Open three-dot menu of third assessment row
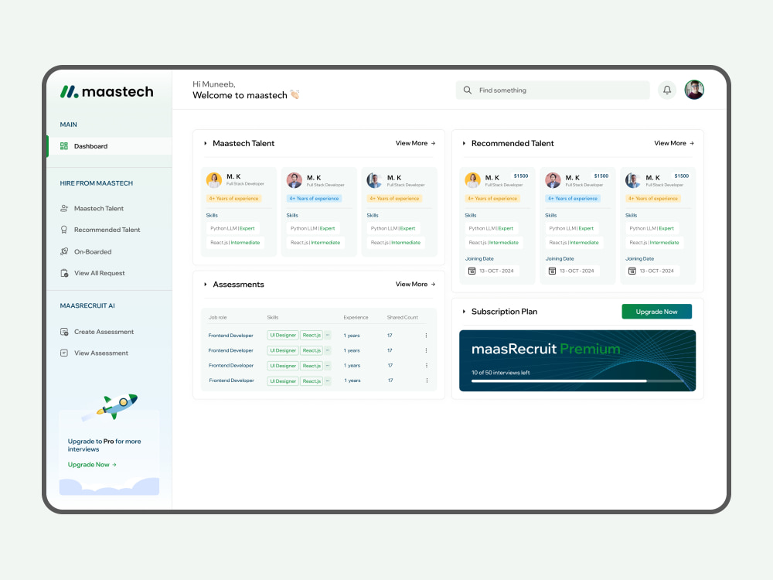 pyautogui.click(x=427, y=366)
